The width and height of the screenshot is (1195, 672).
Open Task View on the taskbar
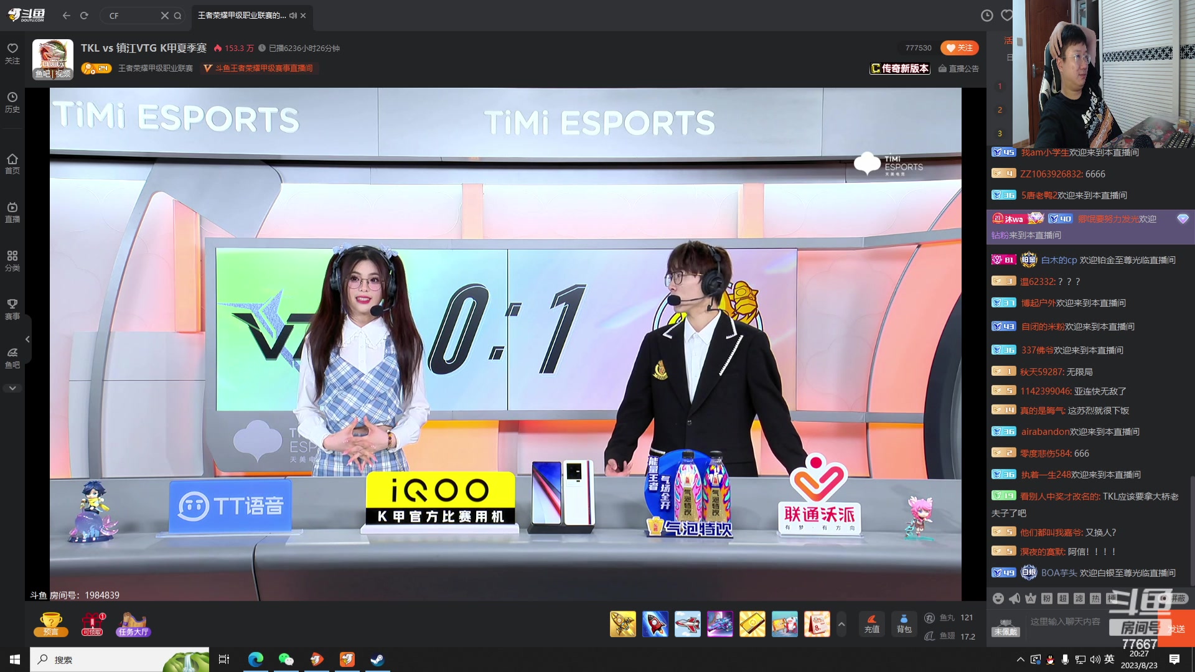coord(224,660)
